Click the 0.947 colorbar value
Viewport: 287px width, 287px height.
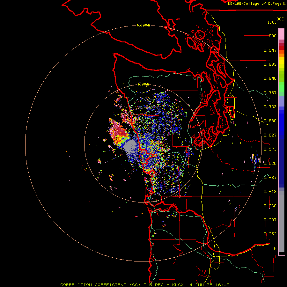coord(270,50)
